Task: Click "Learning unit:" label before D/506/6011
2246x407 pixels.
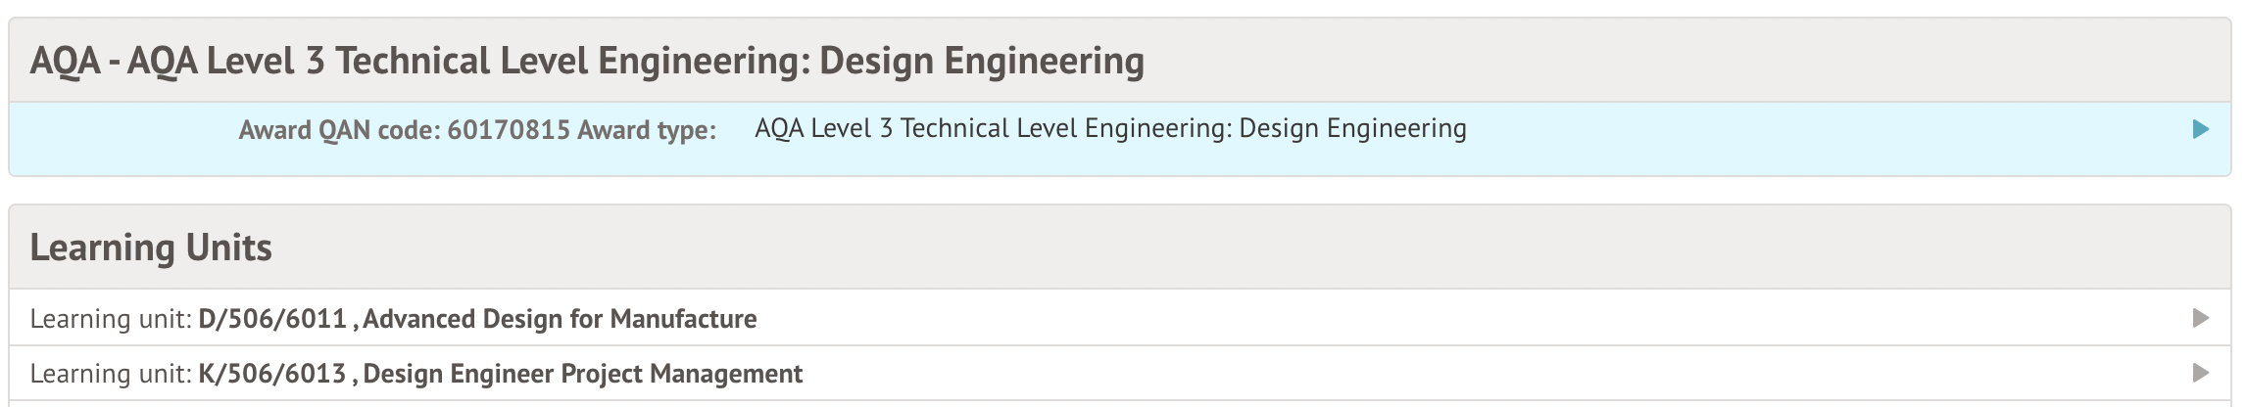Action: (x=110, y=319)
